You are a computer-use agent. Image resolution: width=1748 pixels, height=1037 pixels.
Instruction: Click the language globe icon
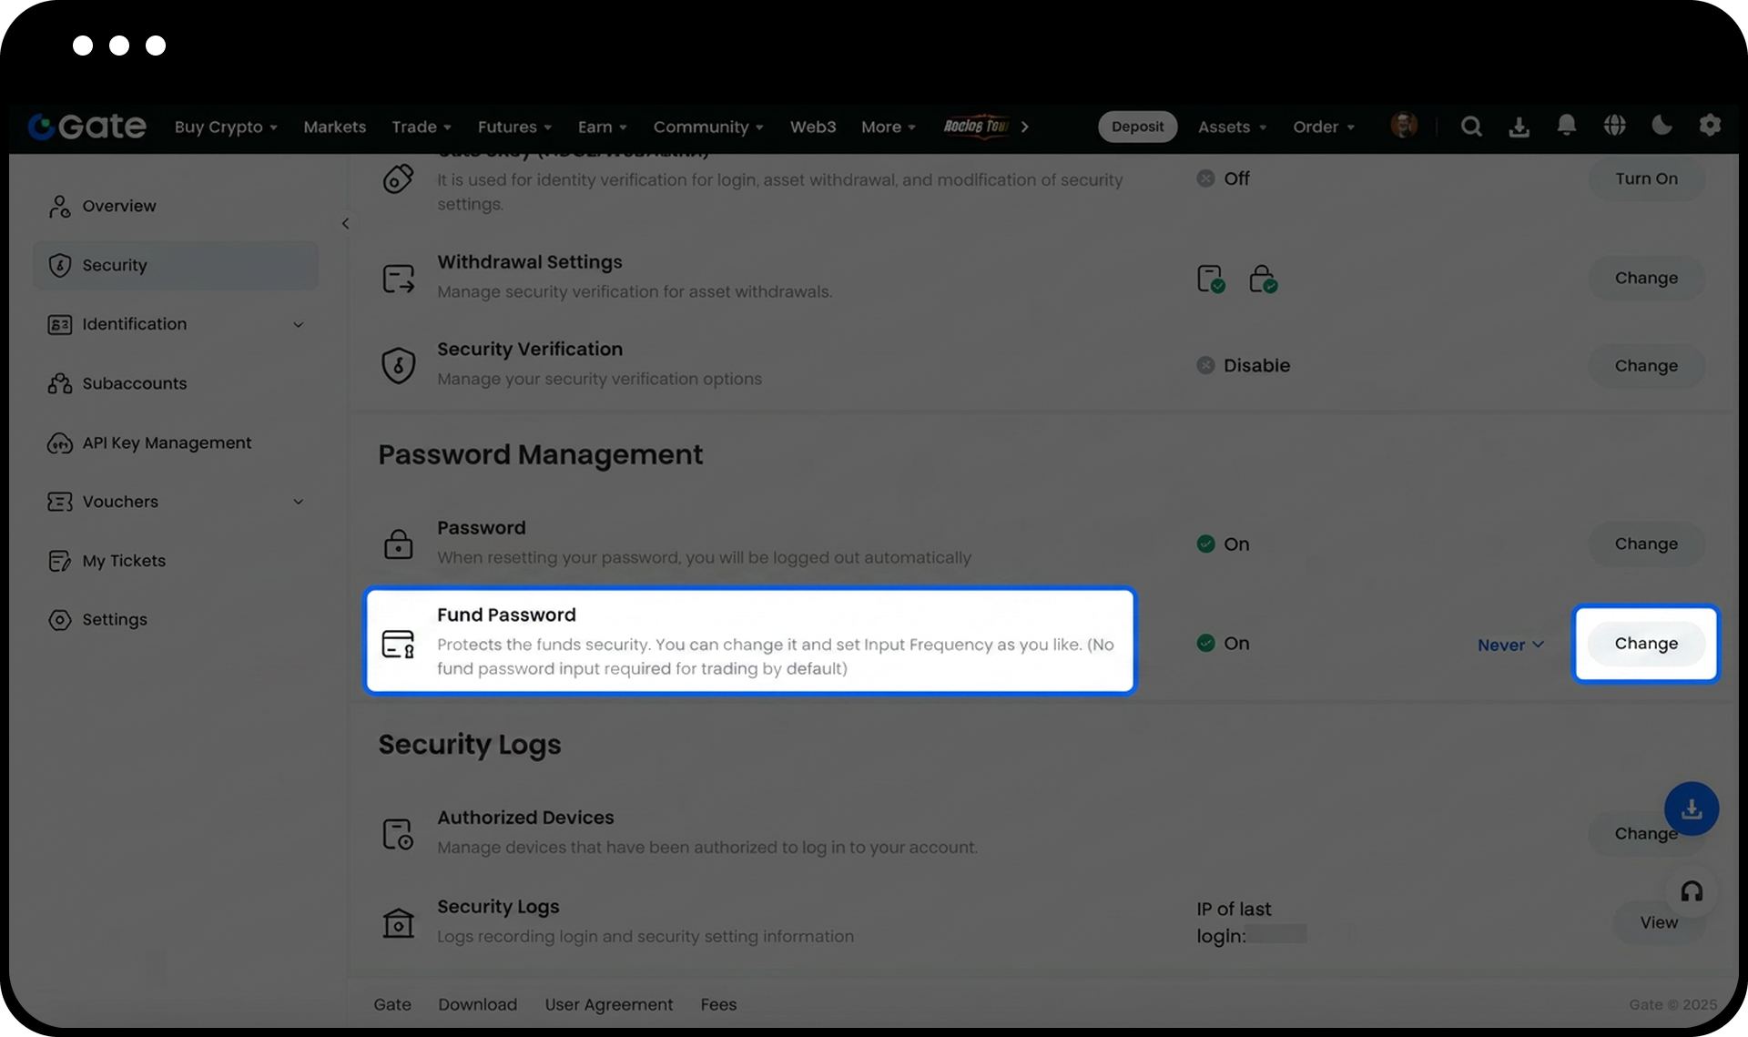(x=1614, y=126)
